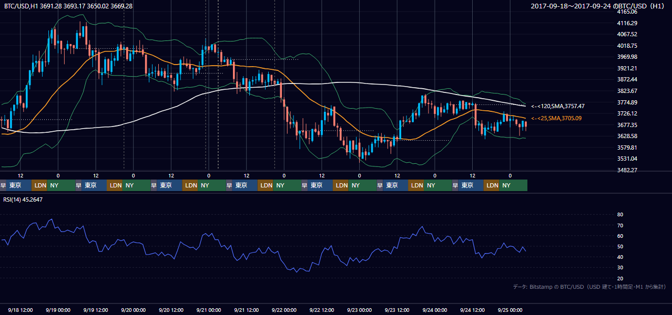Screen dimensions: 672x315
Task: Click the 9/24 12:00 time label
Action: coord(473,310)
